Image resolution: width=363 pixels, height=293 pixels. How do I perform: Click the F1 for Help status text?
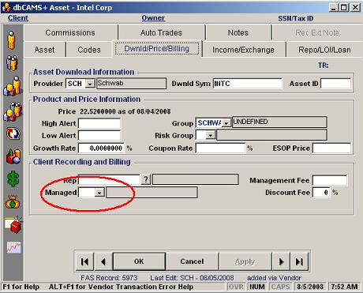click(x=21, y=287)
